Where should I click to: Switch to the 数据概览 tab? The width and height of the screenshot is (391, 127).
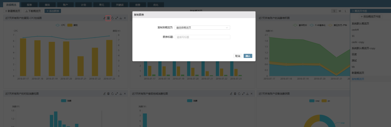11,5
